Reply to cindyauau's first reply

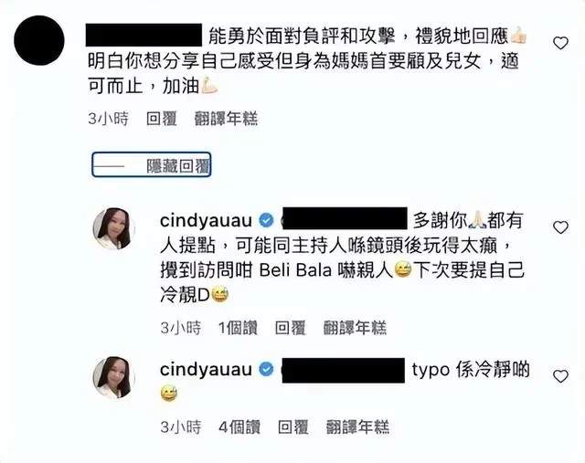[x=290, y=328]
